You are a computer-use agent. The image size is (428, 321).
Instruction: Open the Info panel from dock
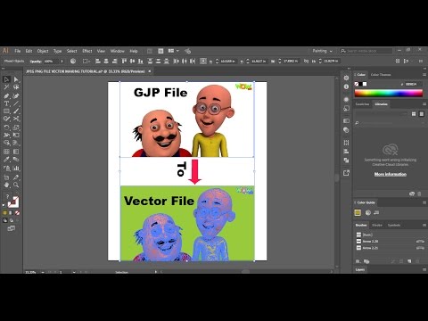tap(346, 86)
